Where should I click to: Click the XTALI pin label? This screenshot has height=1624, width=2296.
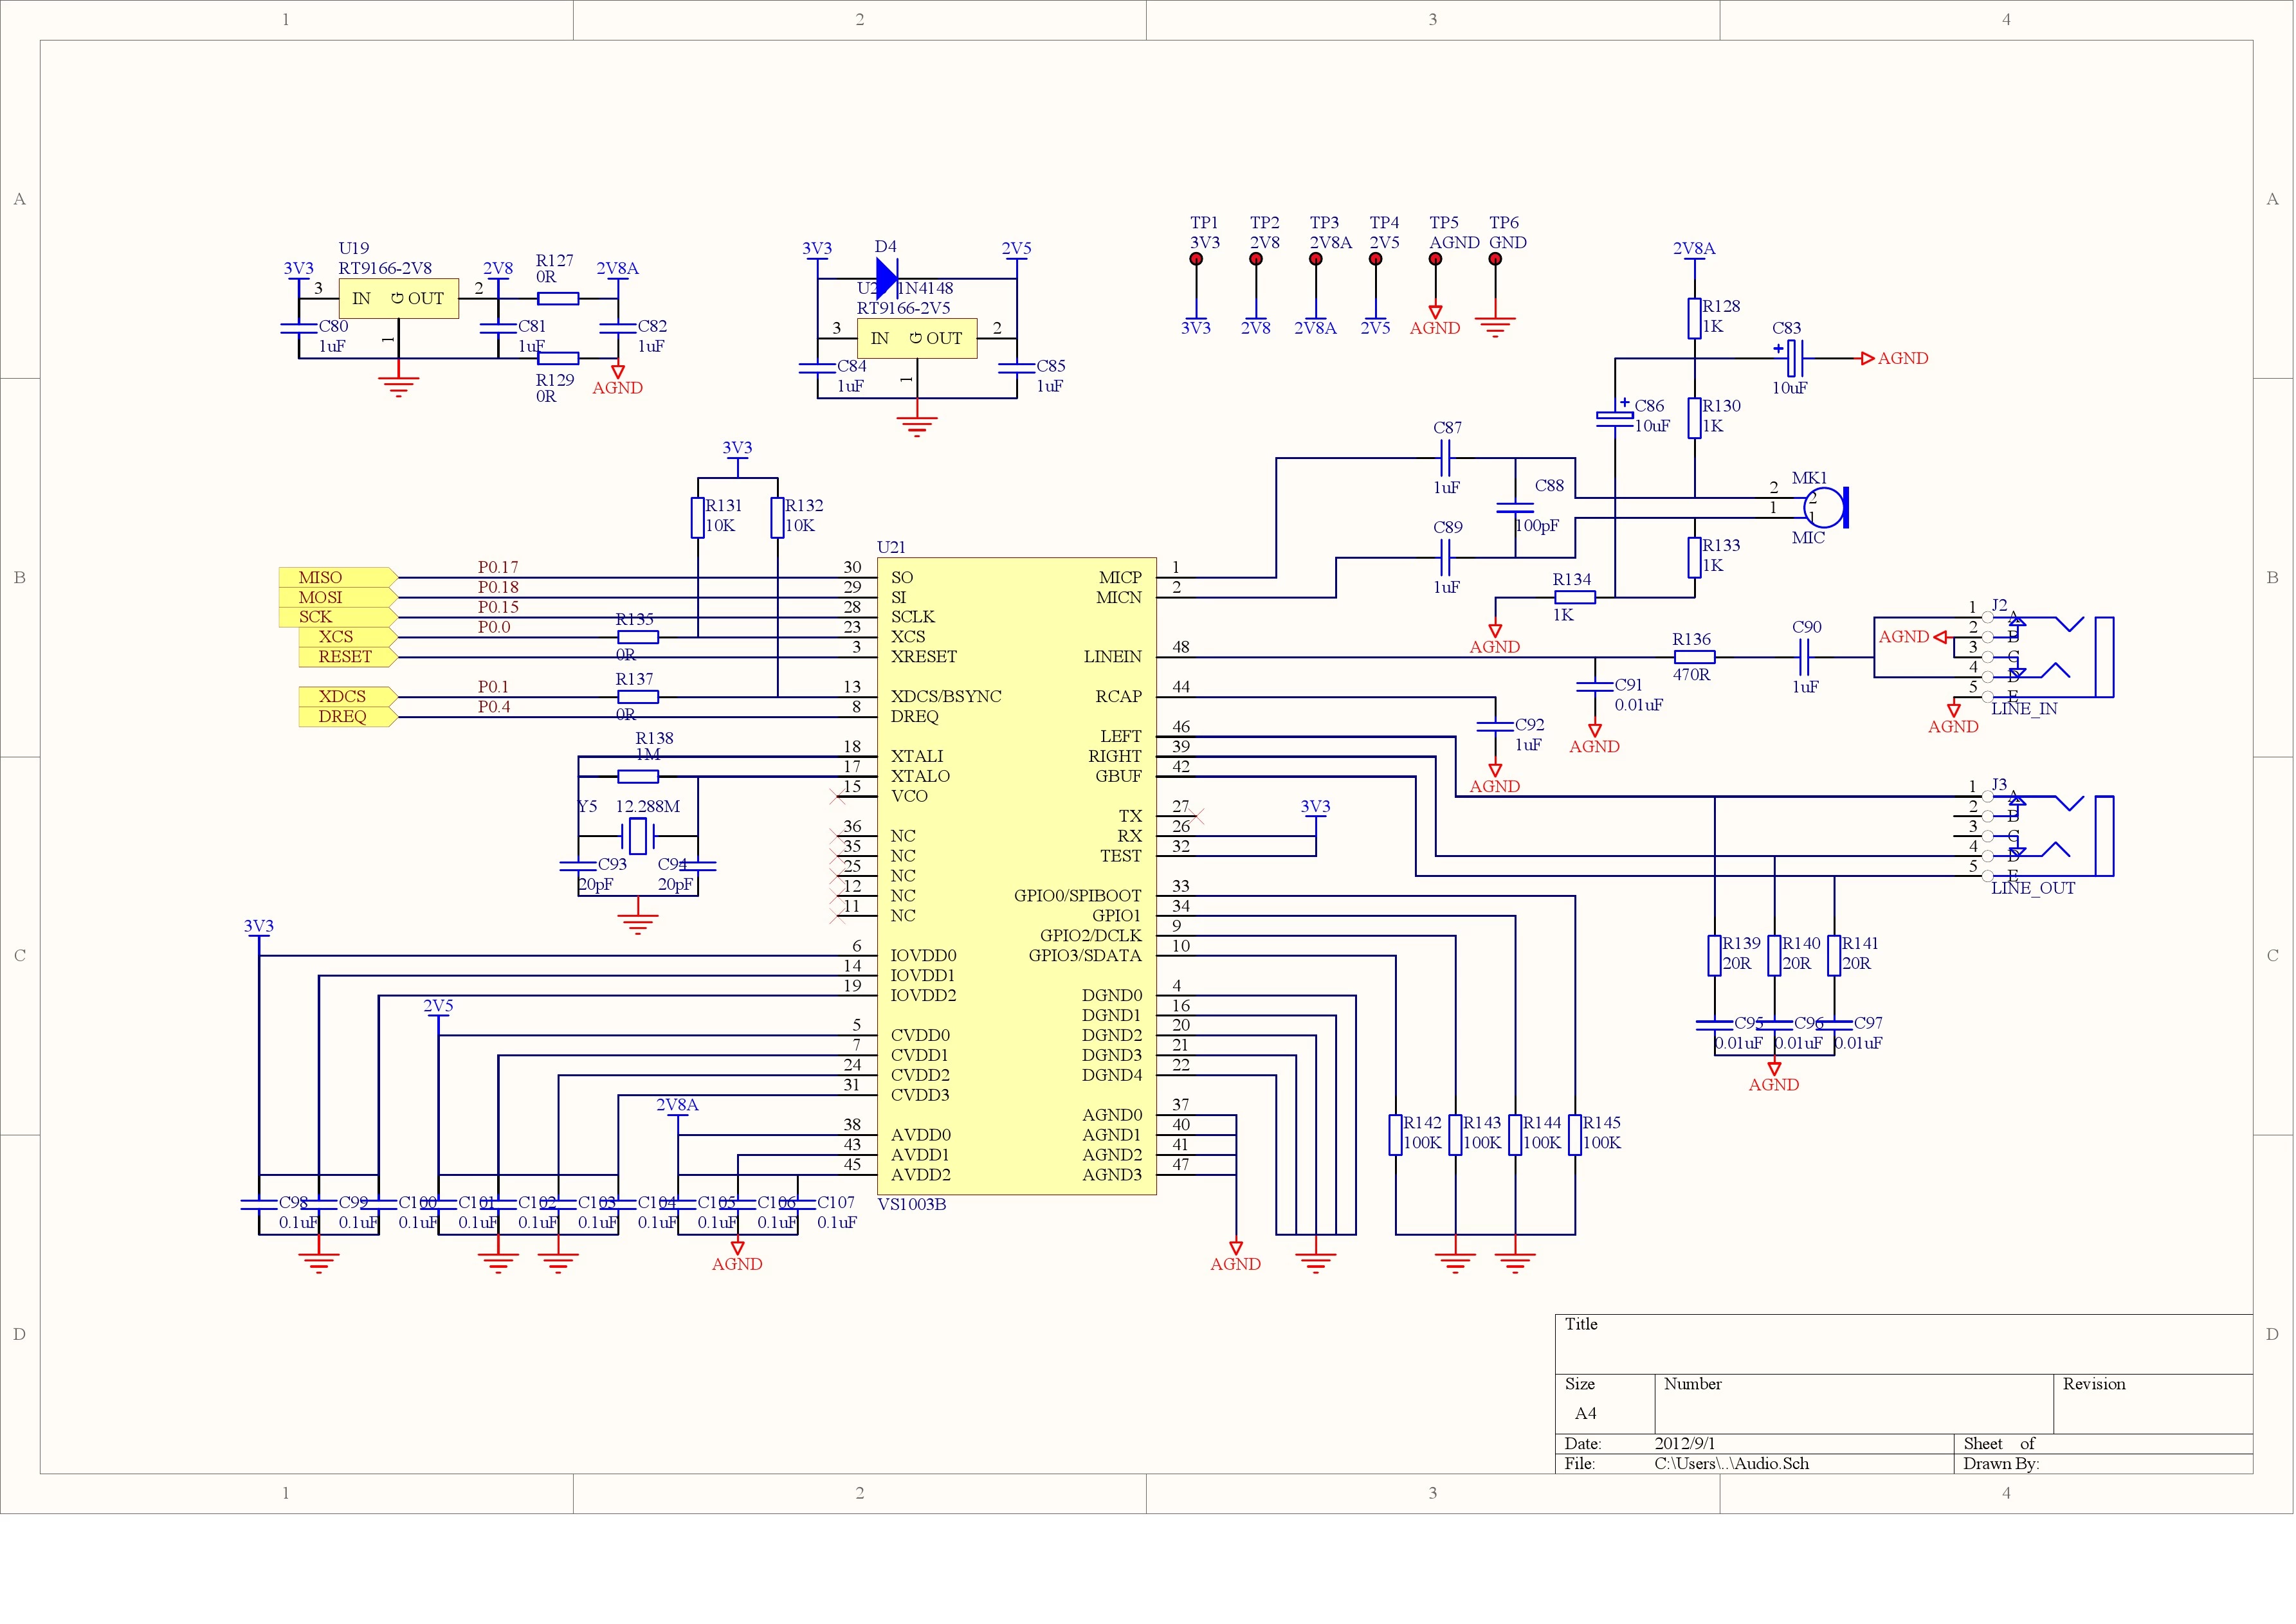(917, 756)
